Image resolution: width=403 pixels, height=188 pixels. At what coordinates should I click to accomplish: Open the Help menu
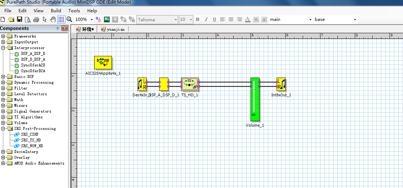[92, 11]
